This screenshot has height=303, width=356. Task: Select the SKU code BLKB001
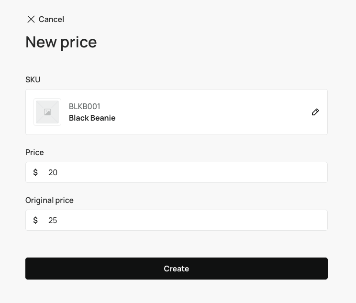click(x=85, y=106)
